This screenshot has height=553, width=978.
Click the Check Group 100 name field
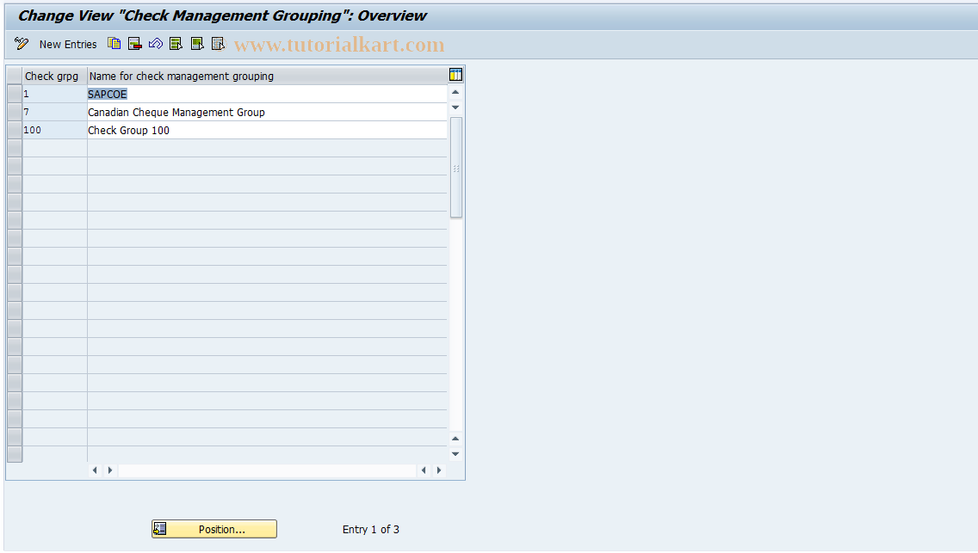tap(267, 130)
